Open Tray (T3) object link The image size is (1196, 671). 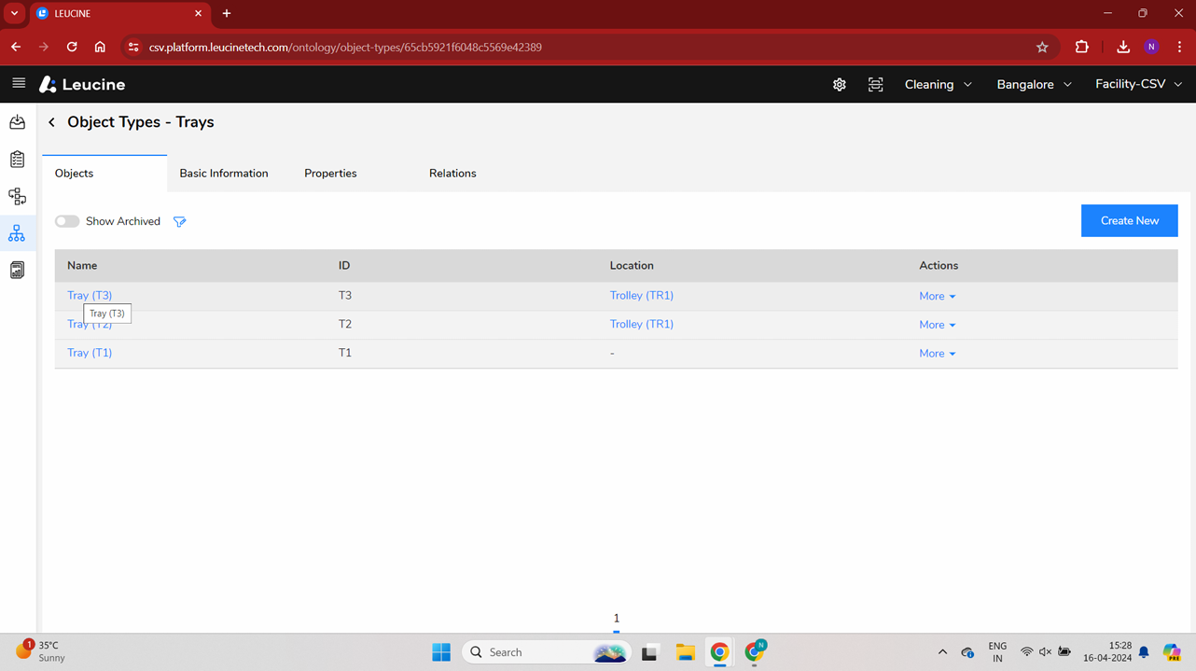(x=90, y=296)
